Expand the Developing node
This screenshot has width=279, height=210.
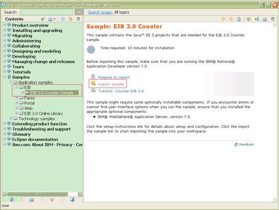(5, 56)
